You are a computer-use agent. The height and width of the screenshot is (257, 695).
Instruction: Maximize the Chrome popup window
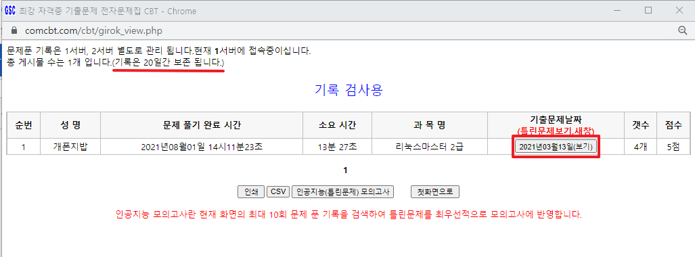pyautogui.click(x=648, y=10)
